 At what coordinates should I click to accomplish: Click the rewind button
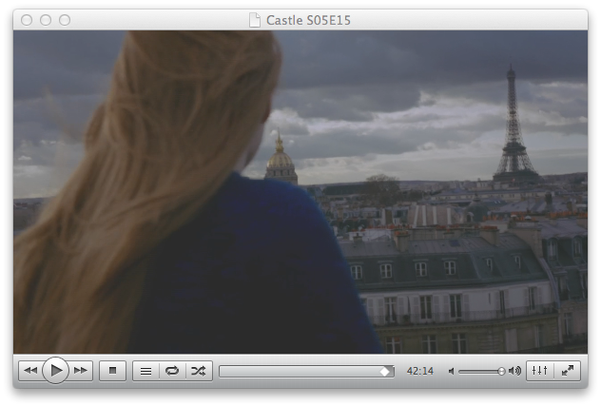coord(30,371)
